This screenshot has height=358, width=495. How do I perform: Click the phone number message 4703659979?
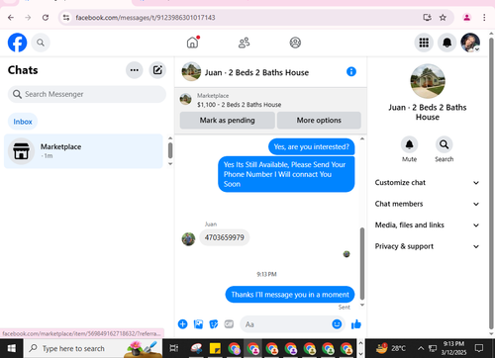[225, 237]
